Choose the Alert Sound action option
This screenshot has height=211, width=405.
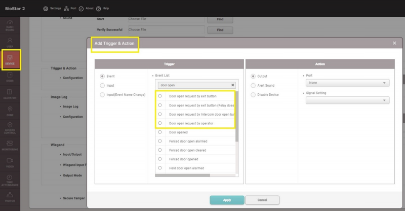[x=254, y=86]
